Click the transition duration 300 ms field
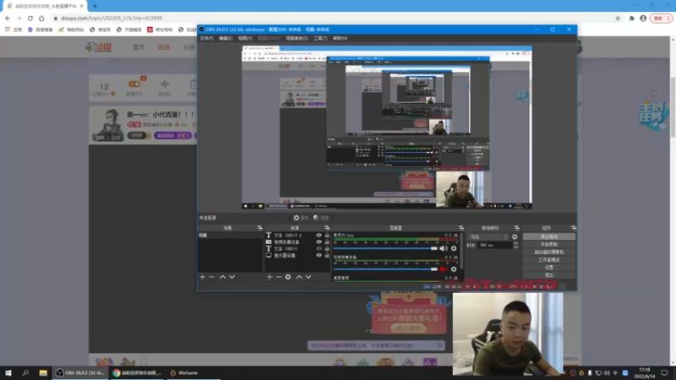Screen dimensions: 676x380 (x=494, y=245)
